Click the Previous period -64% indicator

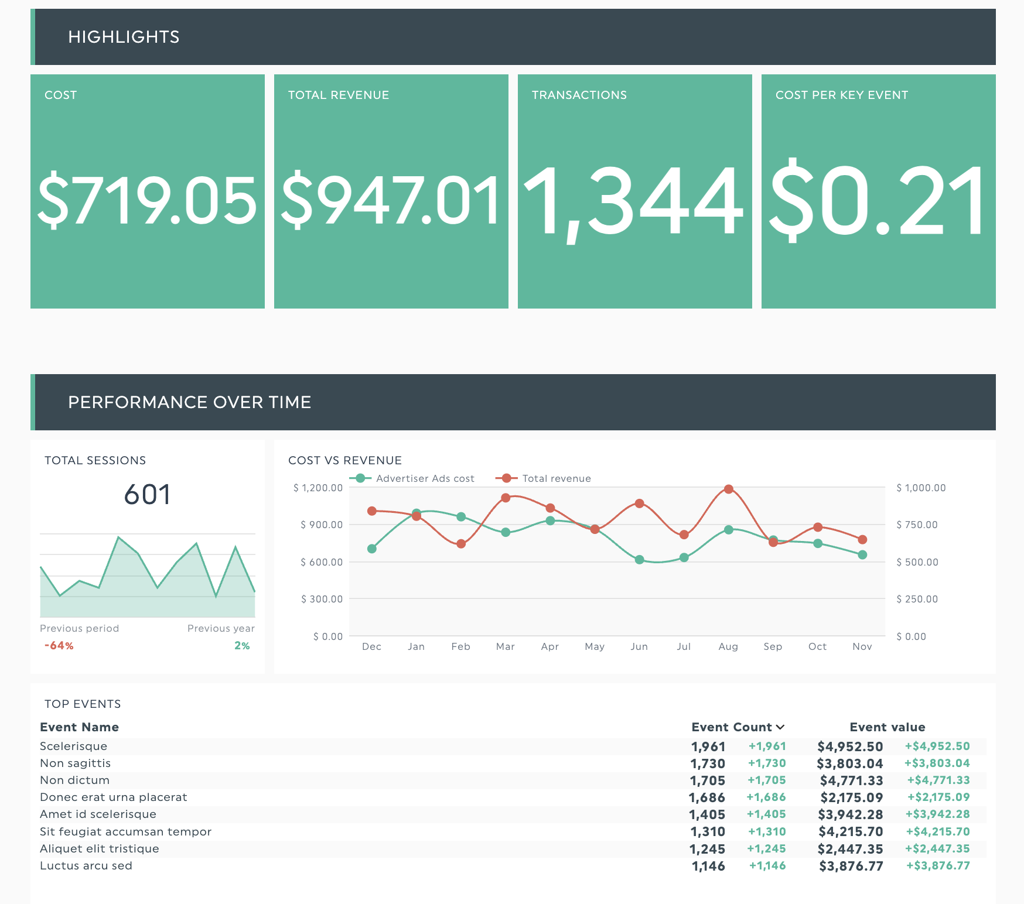pos(59,646)
